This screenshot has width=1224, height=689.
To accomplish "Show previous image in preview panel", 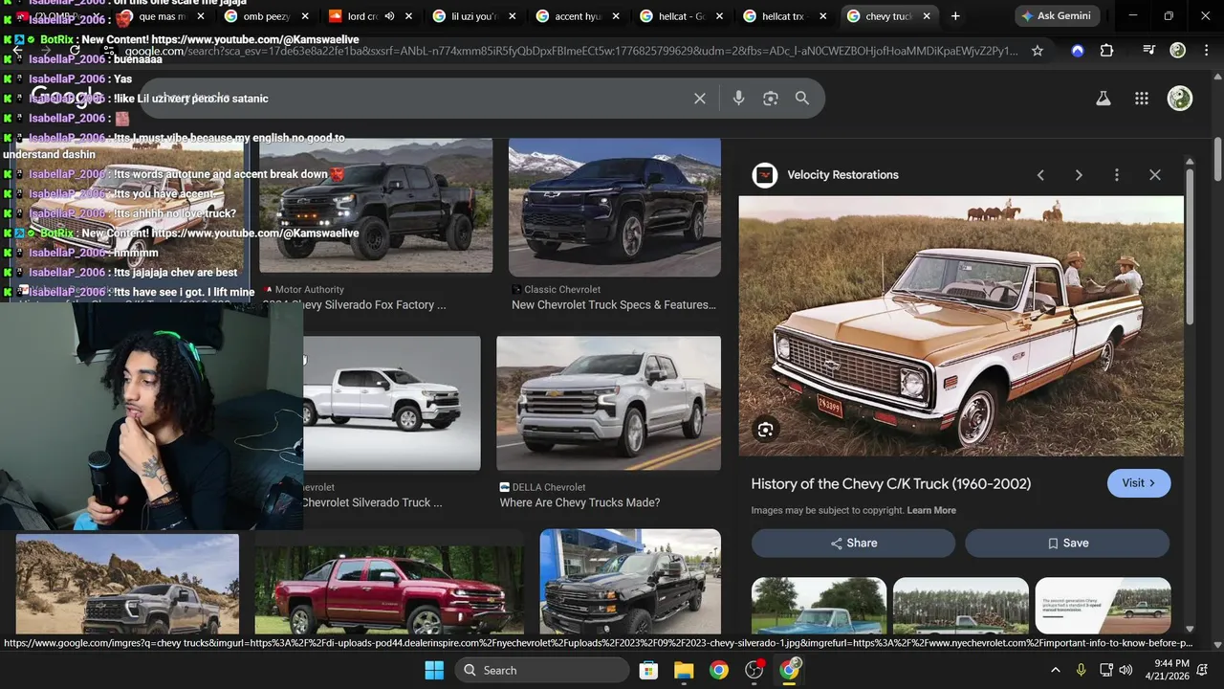I will tap(1040, 175).
